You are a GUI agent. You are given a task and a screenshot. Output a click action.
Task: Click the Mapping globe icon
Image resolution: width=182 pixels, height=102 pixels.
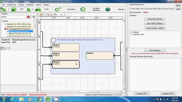coord(108,9)
